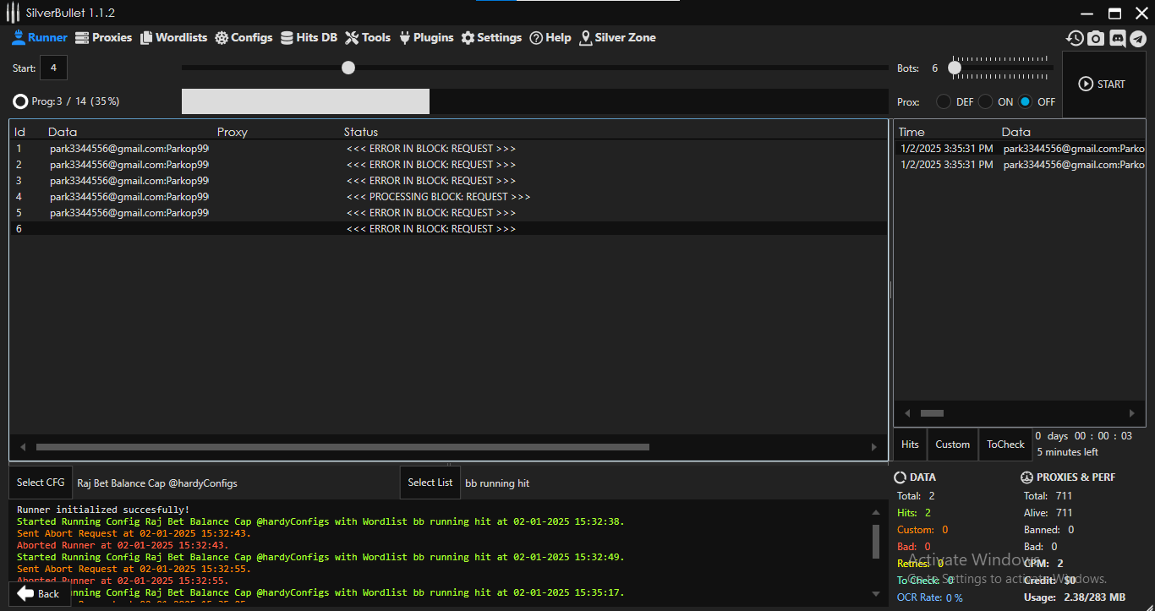Click the Bots count slider handle
Image resolution: width=1155 pixels, height=611 pixels.
click(x=955, y=68)
